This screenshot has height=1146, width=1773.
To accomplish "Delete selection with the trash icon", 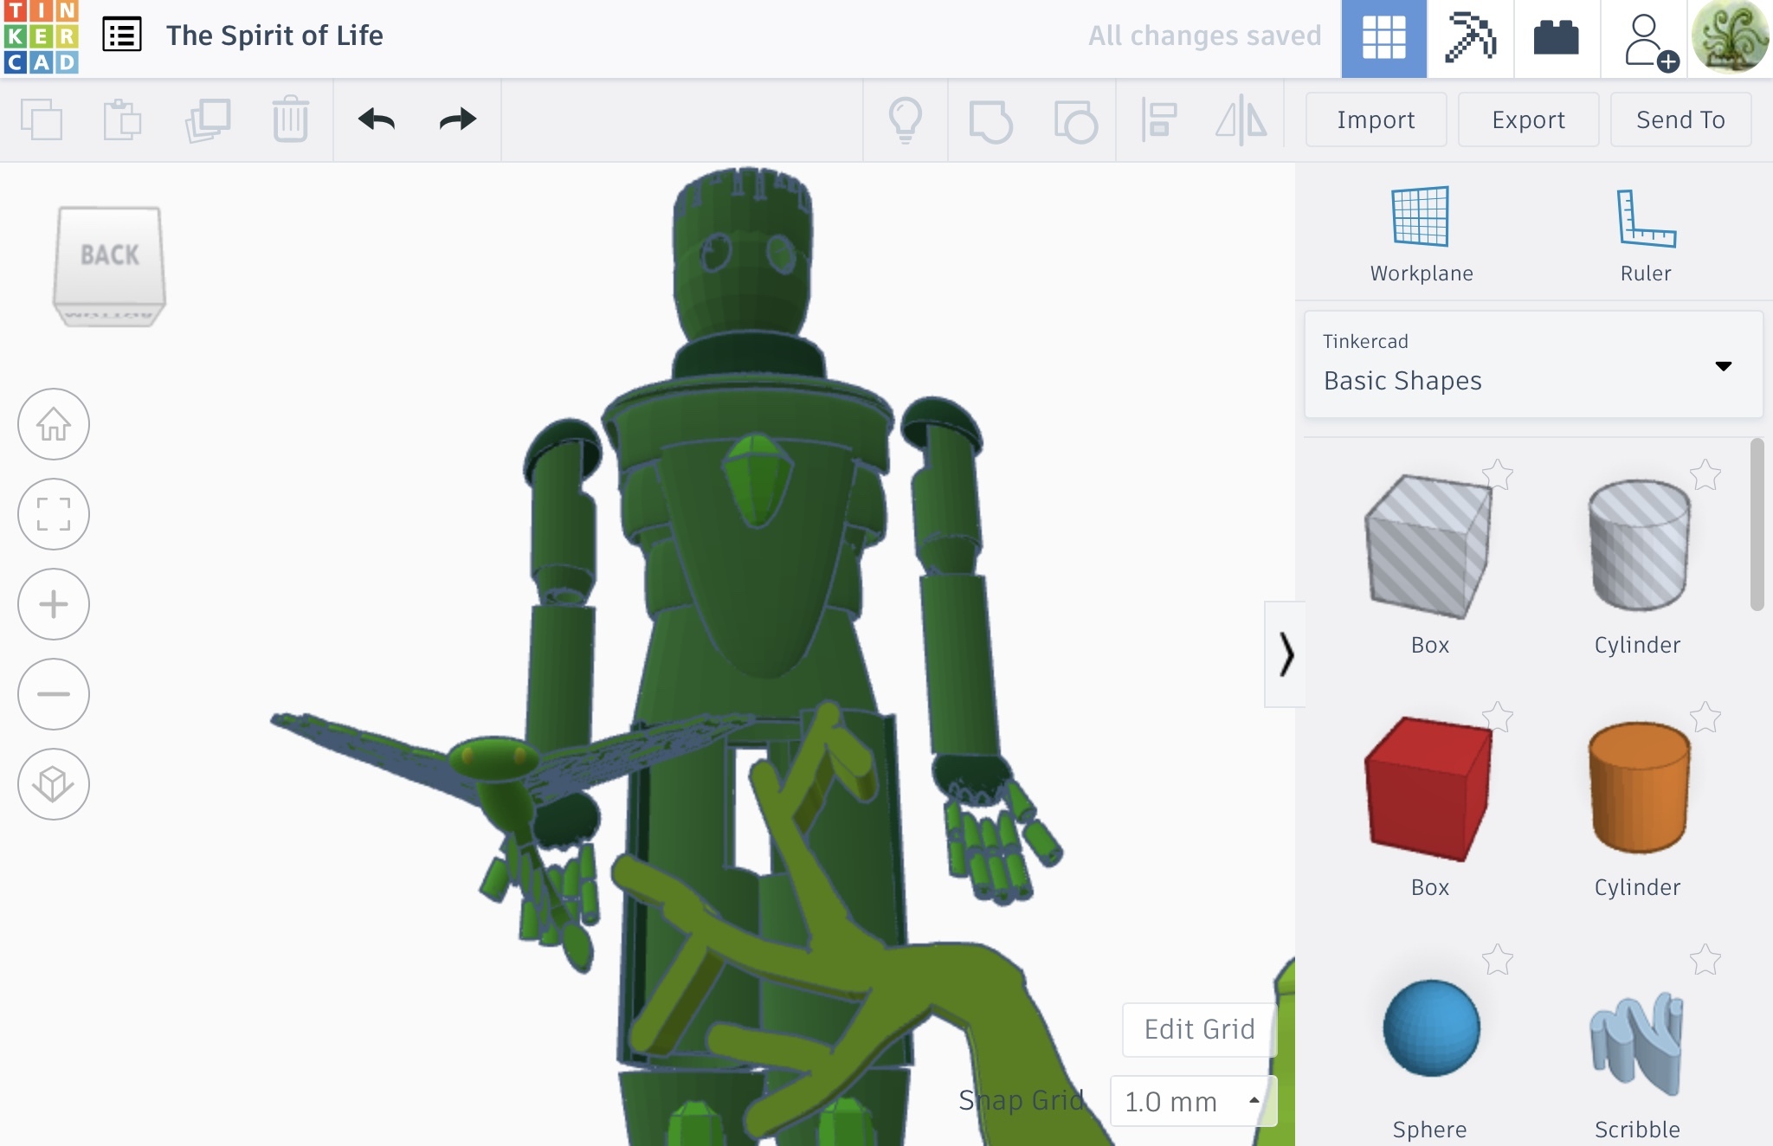I will (290, 119).
